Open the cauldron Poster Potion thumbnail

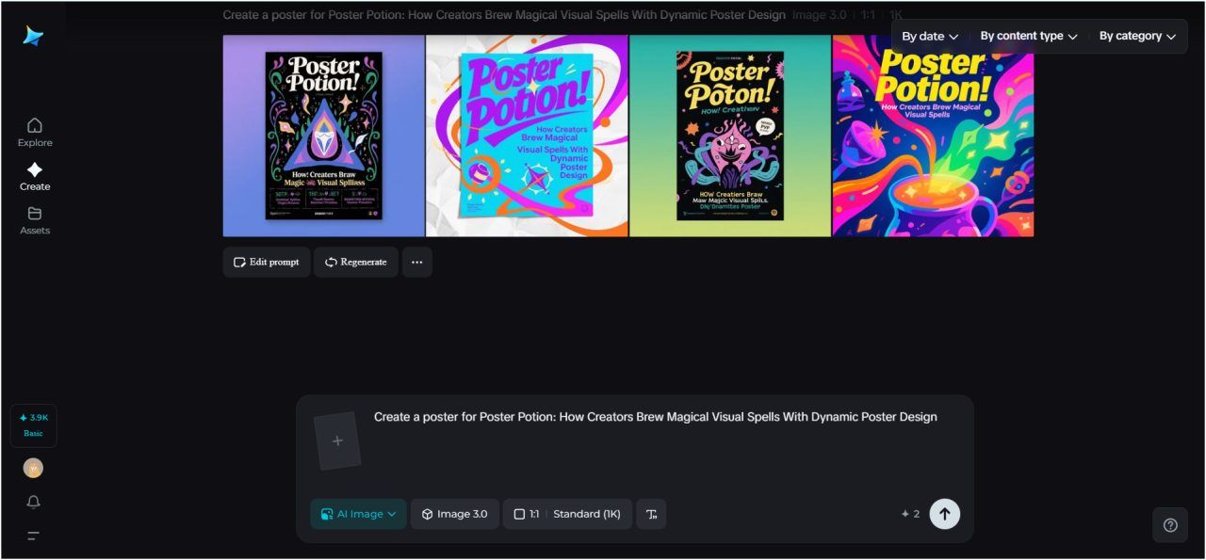(933, 136)
